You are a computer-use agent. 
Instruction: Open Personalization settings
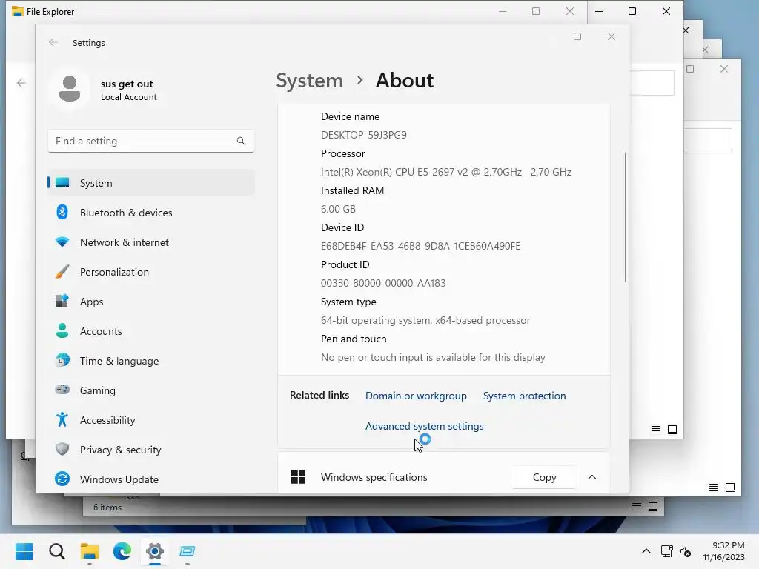[x=150, y=272]
